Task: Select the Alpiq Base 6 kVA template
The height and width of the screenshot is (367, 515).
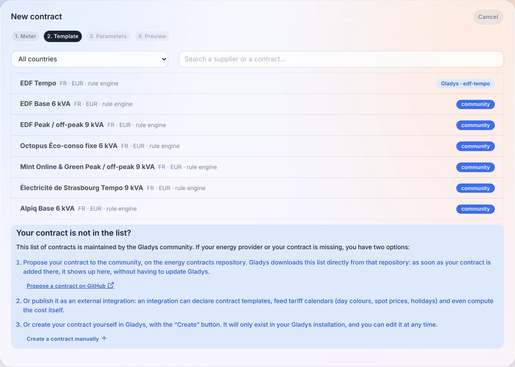Action: 257,209
